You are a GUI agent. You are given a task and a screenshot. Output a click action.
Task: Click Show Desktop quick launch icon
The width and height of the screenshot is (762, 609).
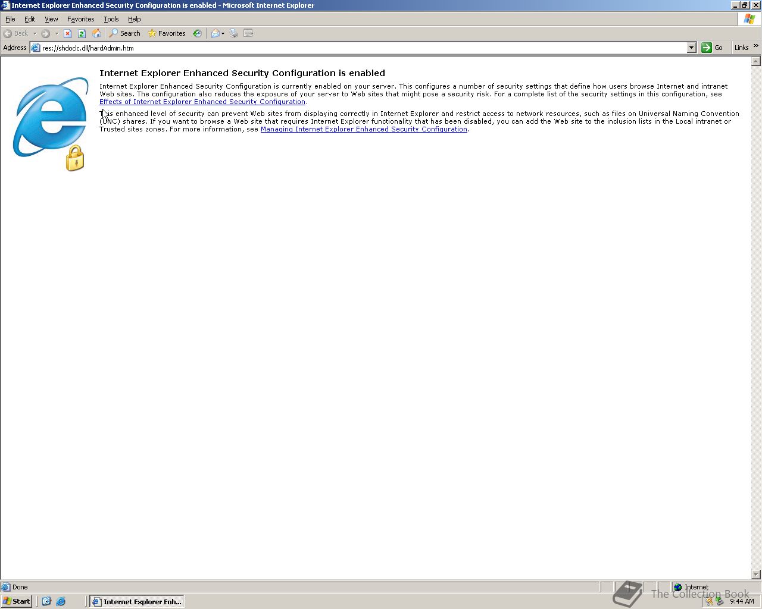coord(47,601)
